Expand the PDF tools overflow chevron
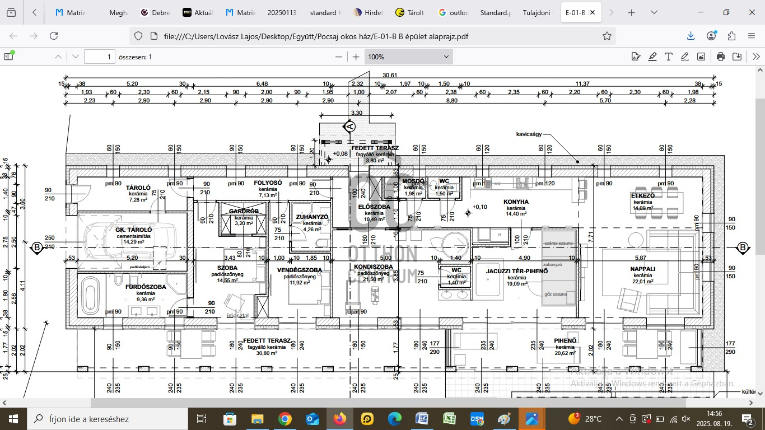This screenshot has width=765, height=430. tap(756, 57)
